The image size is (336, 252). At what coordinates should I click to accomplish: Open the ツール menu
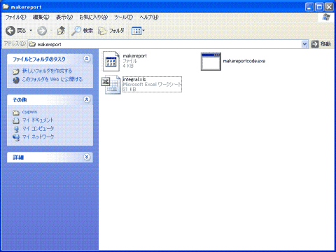(x=123, y=17)
